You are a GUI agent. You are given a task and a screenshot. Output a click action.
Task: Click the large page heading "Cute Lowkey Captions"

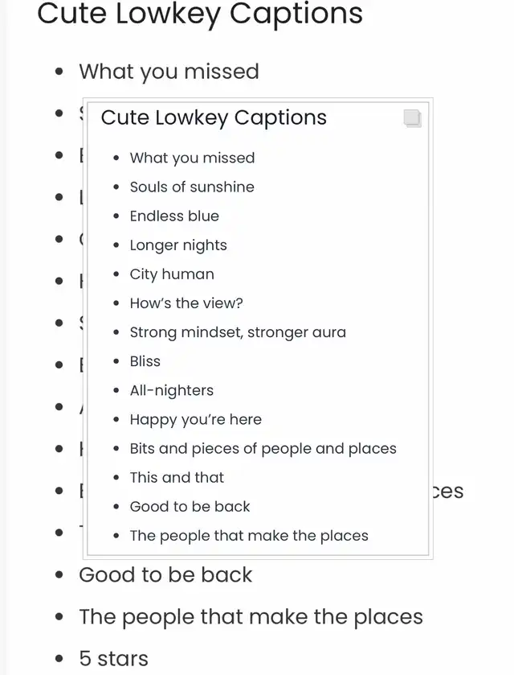point(200,14)
